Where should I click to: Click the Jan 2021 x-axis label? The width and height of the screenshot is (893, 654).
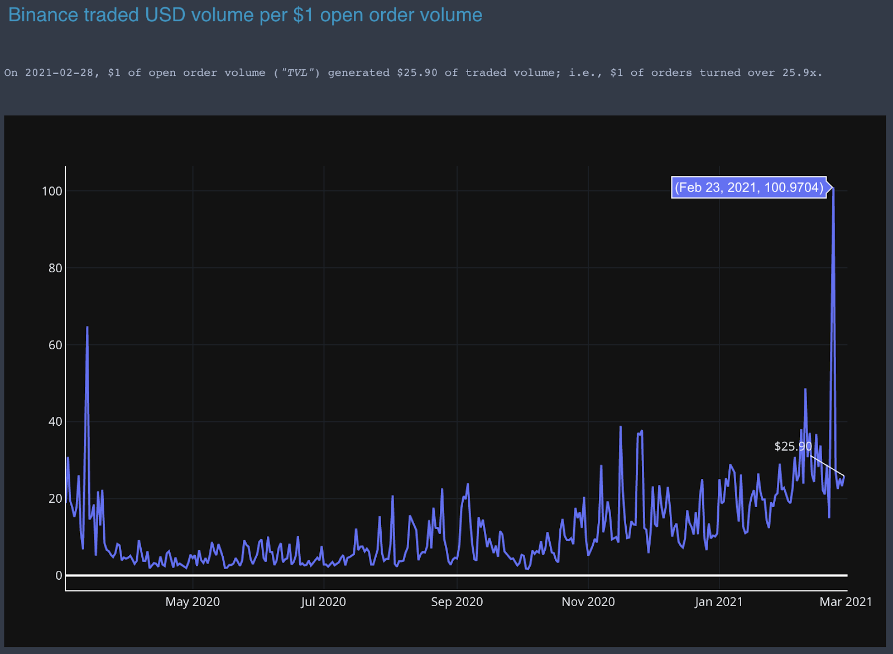click(x=718, y=602)
